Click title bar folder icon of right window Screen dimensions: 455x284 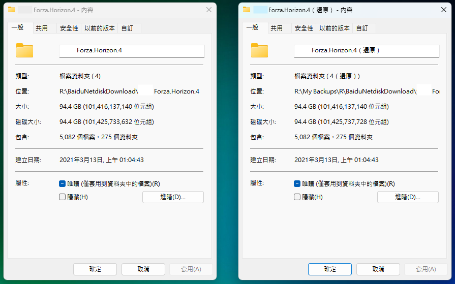[x=247, y=10]
